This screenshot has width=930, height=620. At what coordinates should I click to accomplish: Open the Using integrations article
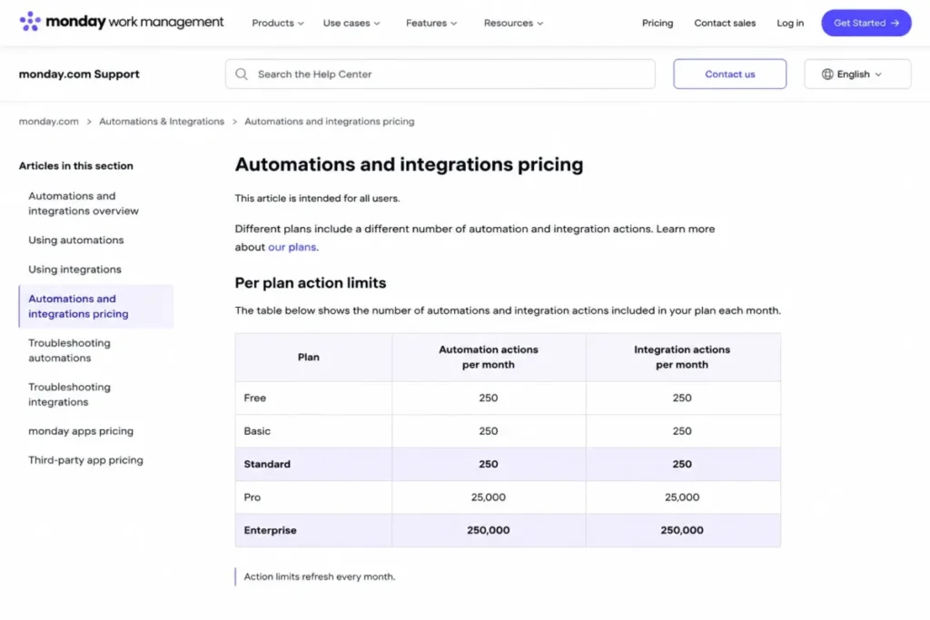pyautogui.click(x=74, y=269)
